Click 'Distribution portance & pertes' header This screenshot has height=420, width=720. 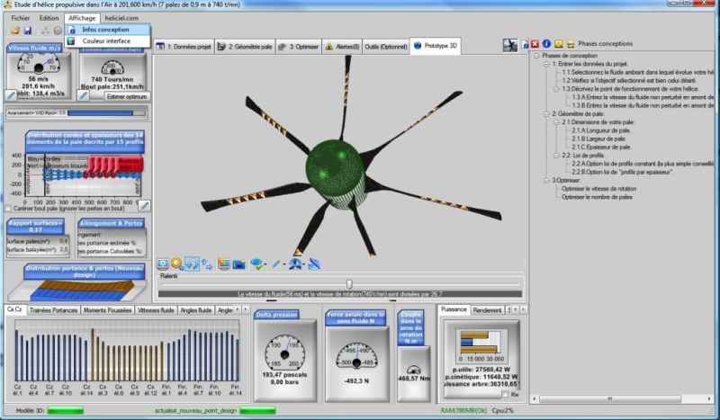click(x=85, y=272)
